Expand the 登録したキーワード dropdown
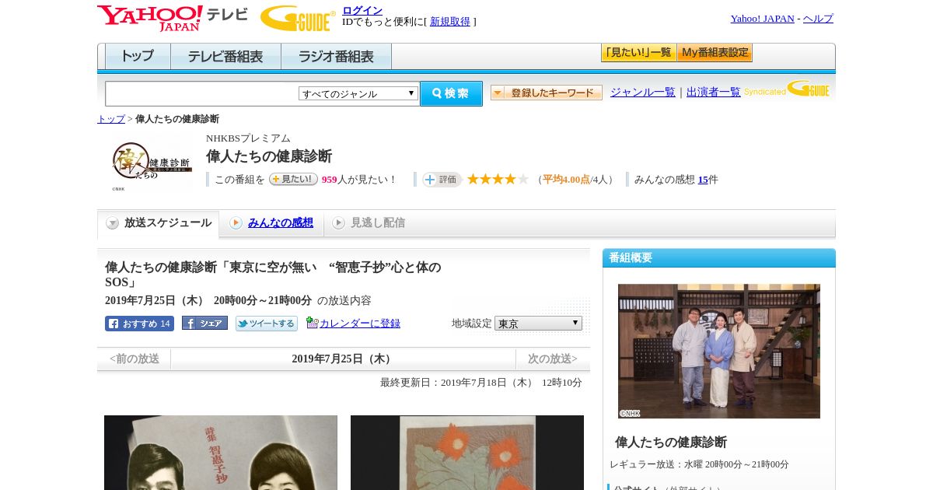 point(547,93)
